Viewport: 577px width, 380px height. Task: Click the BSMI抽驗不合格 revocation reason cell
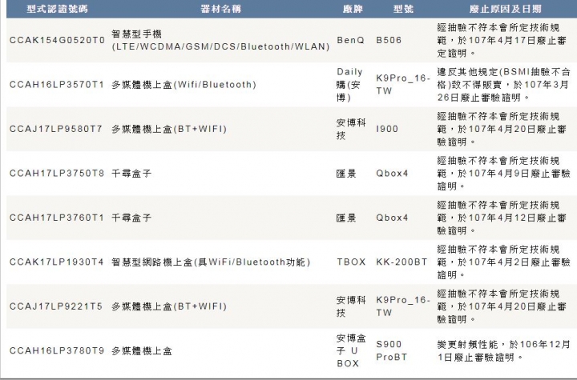503,85
